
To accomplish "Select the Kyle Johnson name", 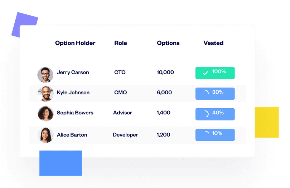I will pyautogui.click(x=73, y=93).
